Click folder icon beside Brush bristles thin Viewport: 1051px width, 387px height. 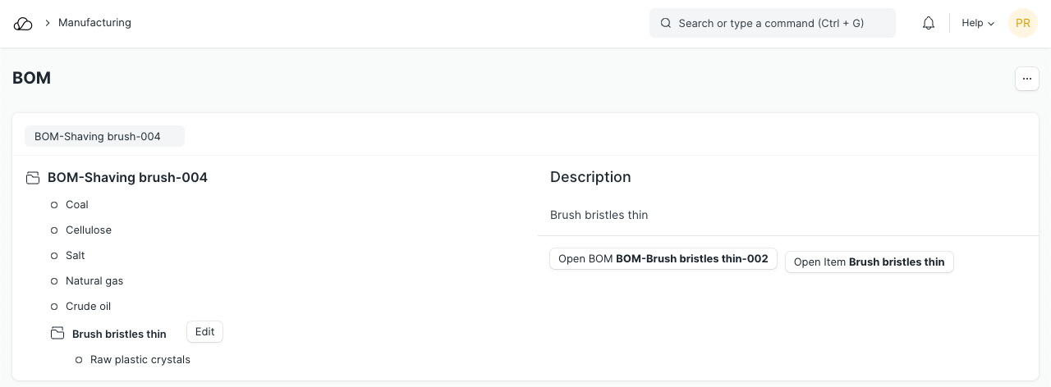(x=57, y=334)
